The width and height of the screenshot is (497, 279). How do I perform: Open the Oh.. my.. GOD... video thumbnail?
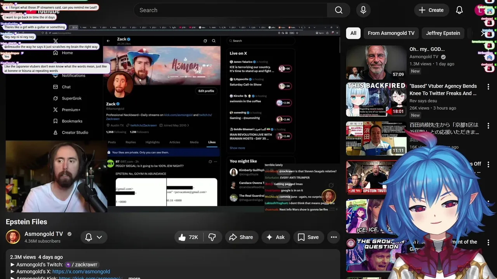click(376, 62)
